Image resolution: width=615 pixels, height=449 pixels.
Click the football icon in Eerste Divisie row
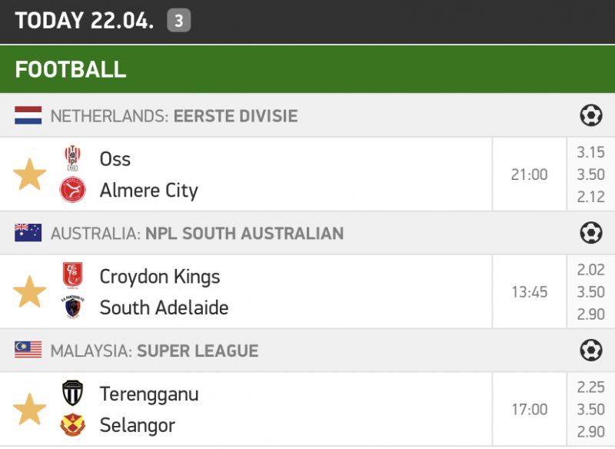click(x=590, y=116)
